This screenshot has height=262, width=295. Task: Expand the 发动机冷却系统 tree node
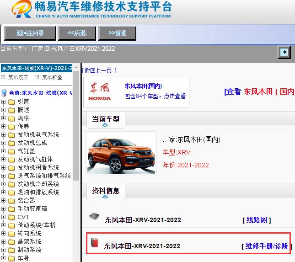pos(3,184)
